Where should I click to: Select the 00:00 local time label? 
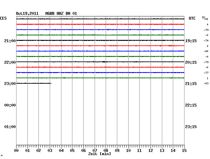click(x=10, y=105)
